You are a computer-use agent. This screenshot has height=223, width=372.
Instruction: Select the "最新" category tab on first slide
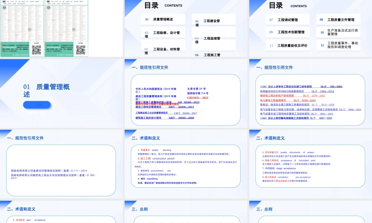coord(4,1)
